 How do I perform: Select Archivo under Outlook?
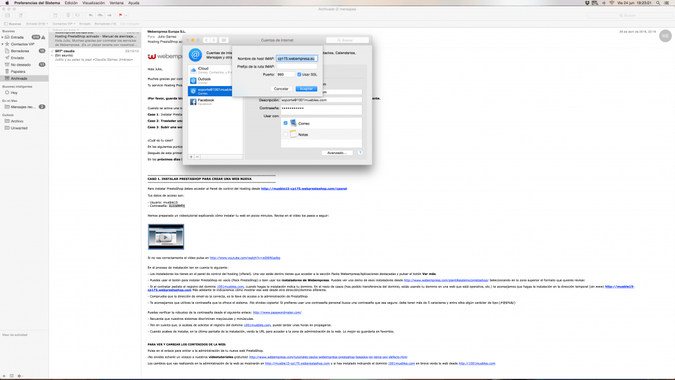click(x=24, y=121)
